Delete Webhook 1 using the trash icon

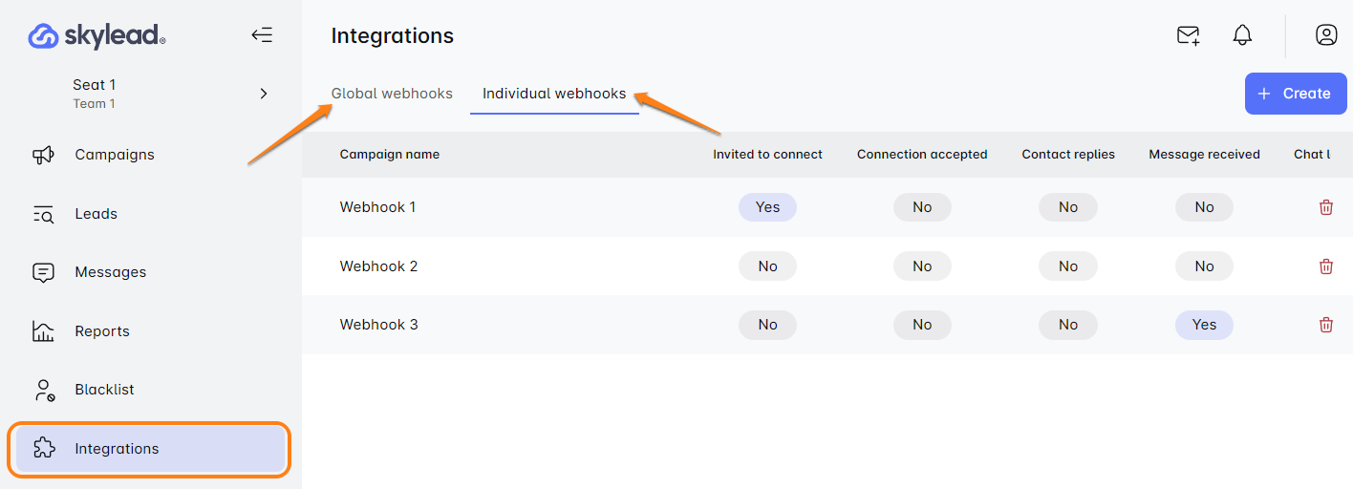[x=1326, y=207]
